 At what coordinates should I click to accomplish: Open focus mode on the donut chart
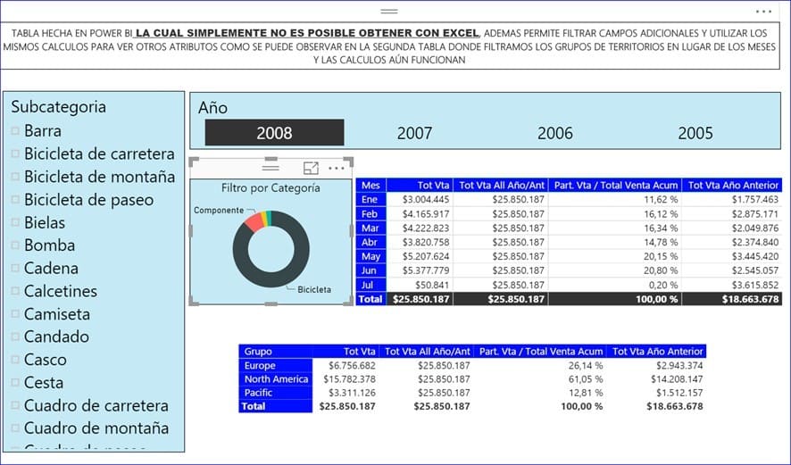311,168
